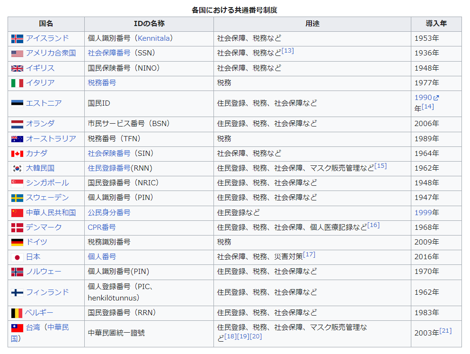This screenshot has width=470, height=354.
Task: Click the Finland flag icon
Action: point(17,292)
